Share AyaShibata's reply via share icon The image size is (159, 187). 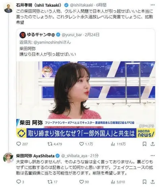[x=153, y=181]
